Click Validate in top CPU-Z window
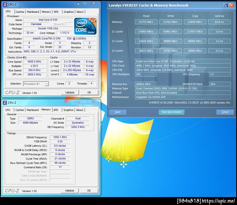Image resolution: width=237 pixels, height=205 pixels. point(70,92)
